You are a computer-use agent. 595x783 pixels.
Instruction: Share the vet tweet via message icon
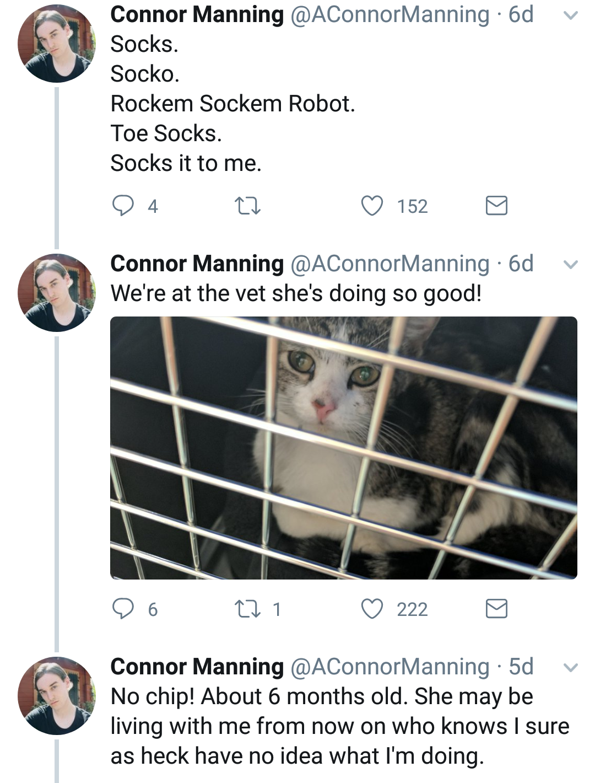click(496, 609)
